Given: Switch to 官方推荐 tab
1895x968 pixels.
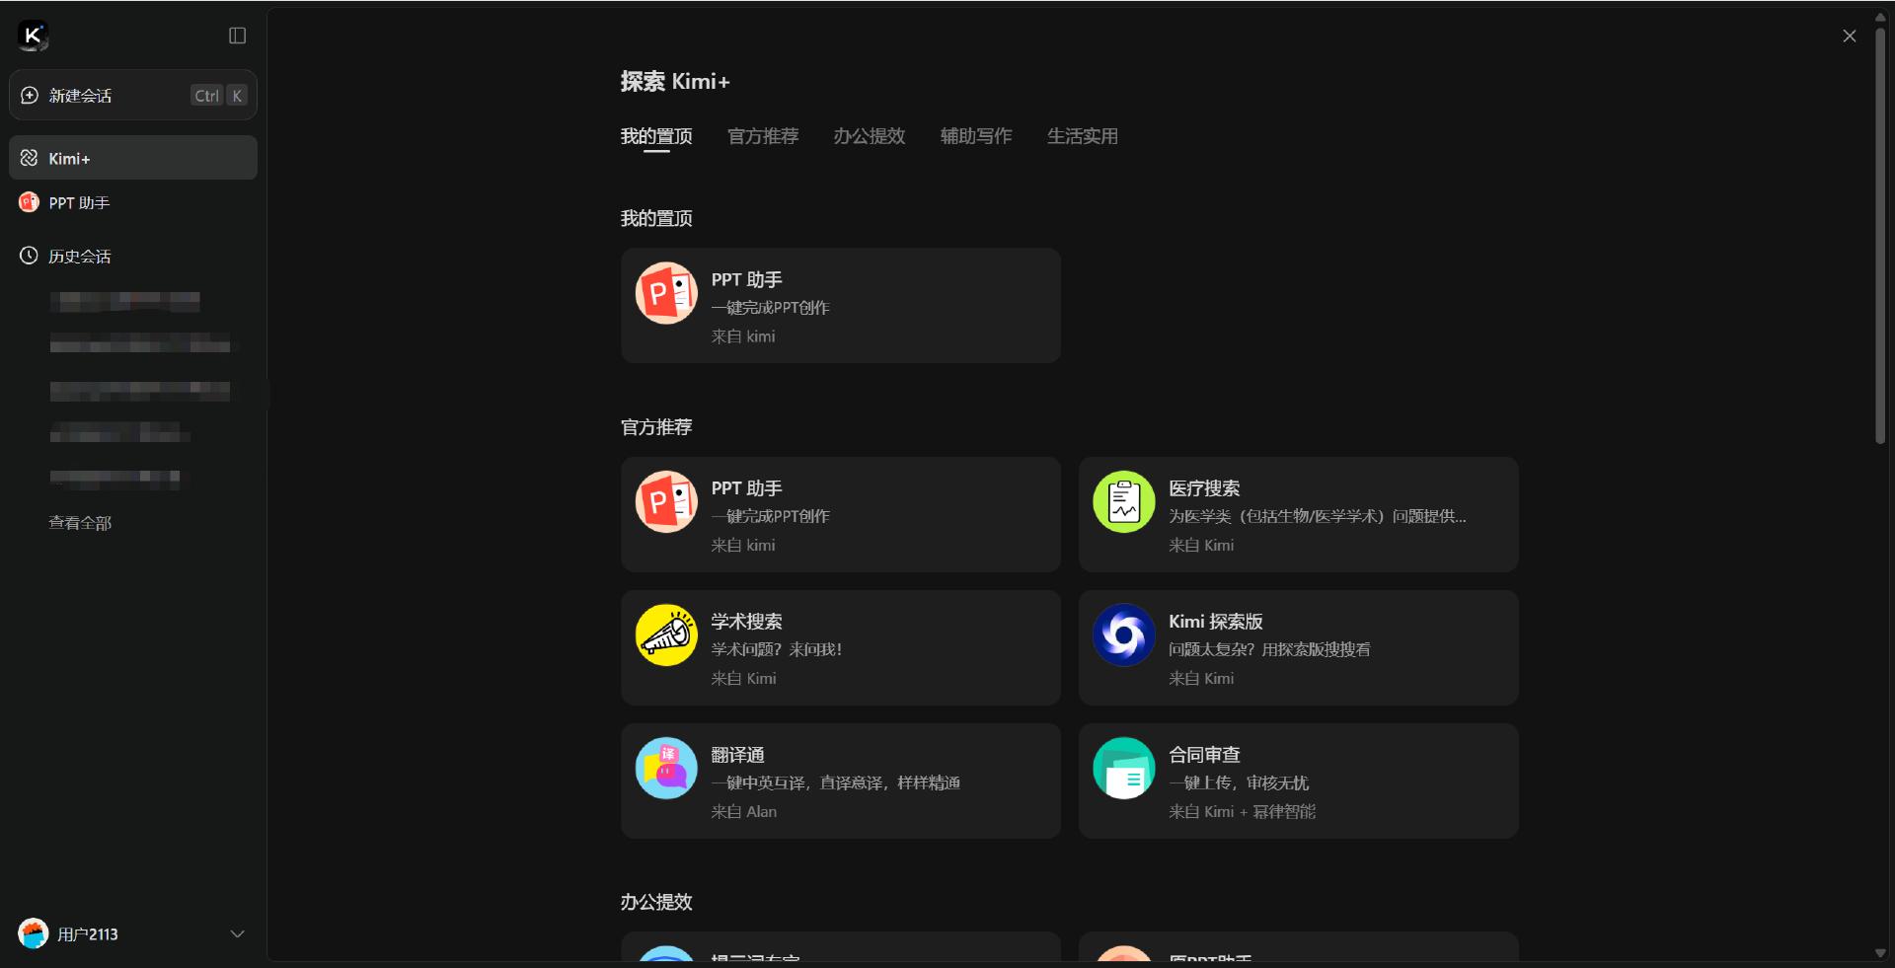Looking at the screenshot, I should pos(763,136).
